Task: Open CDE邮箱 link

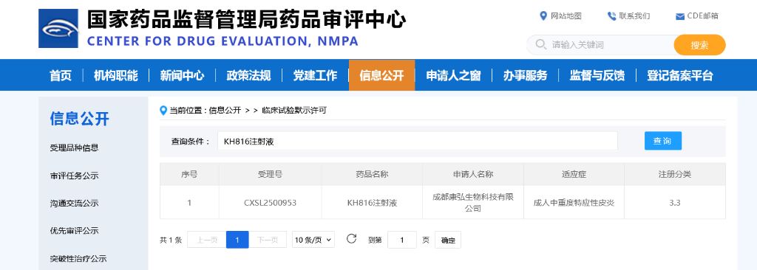Action: pyautogui.click(x=702, y=16)
